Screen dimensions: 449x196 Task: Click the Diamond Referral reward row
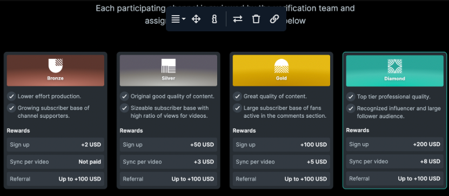pos(394,179)
